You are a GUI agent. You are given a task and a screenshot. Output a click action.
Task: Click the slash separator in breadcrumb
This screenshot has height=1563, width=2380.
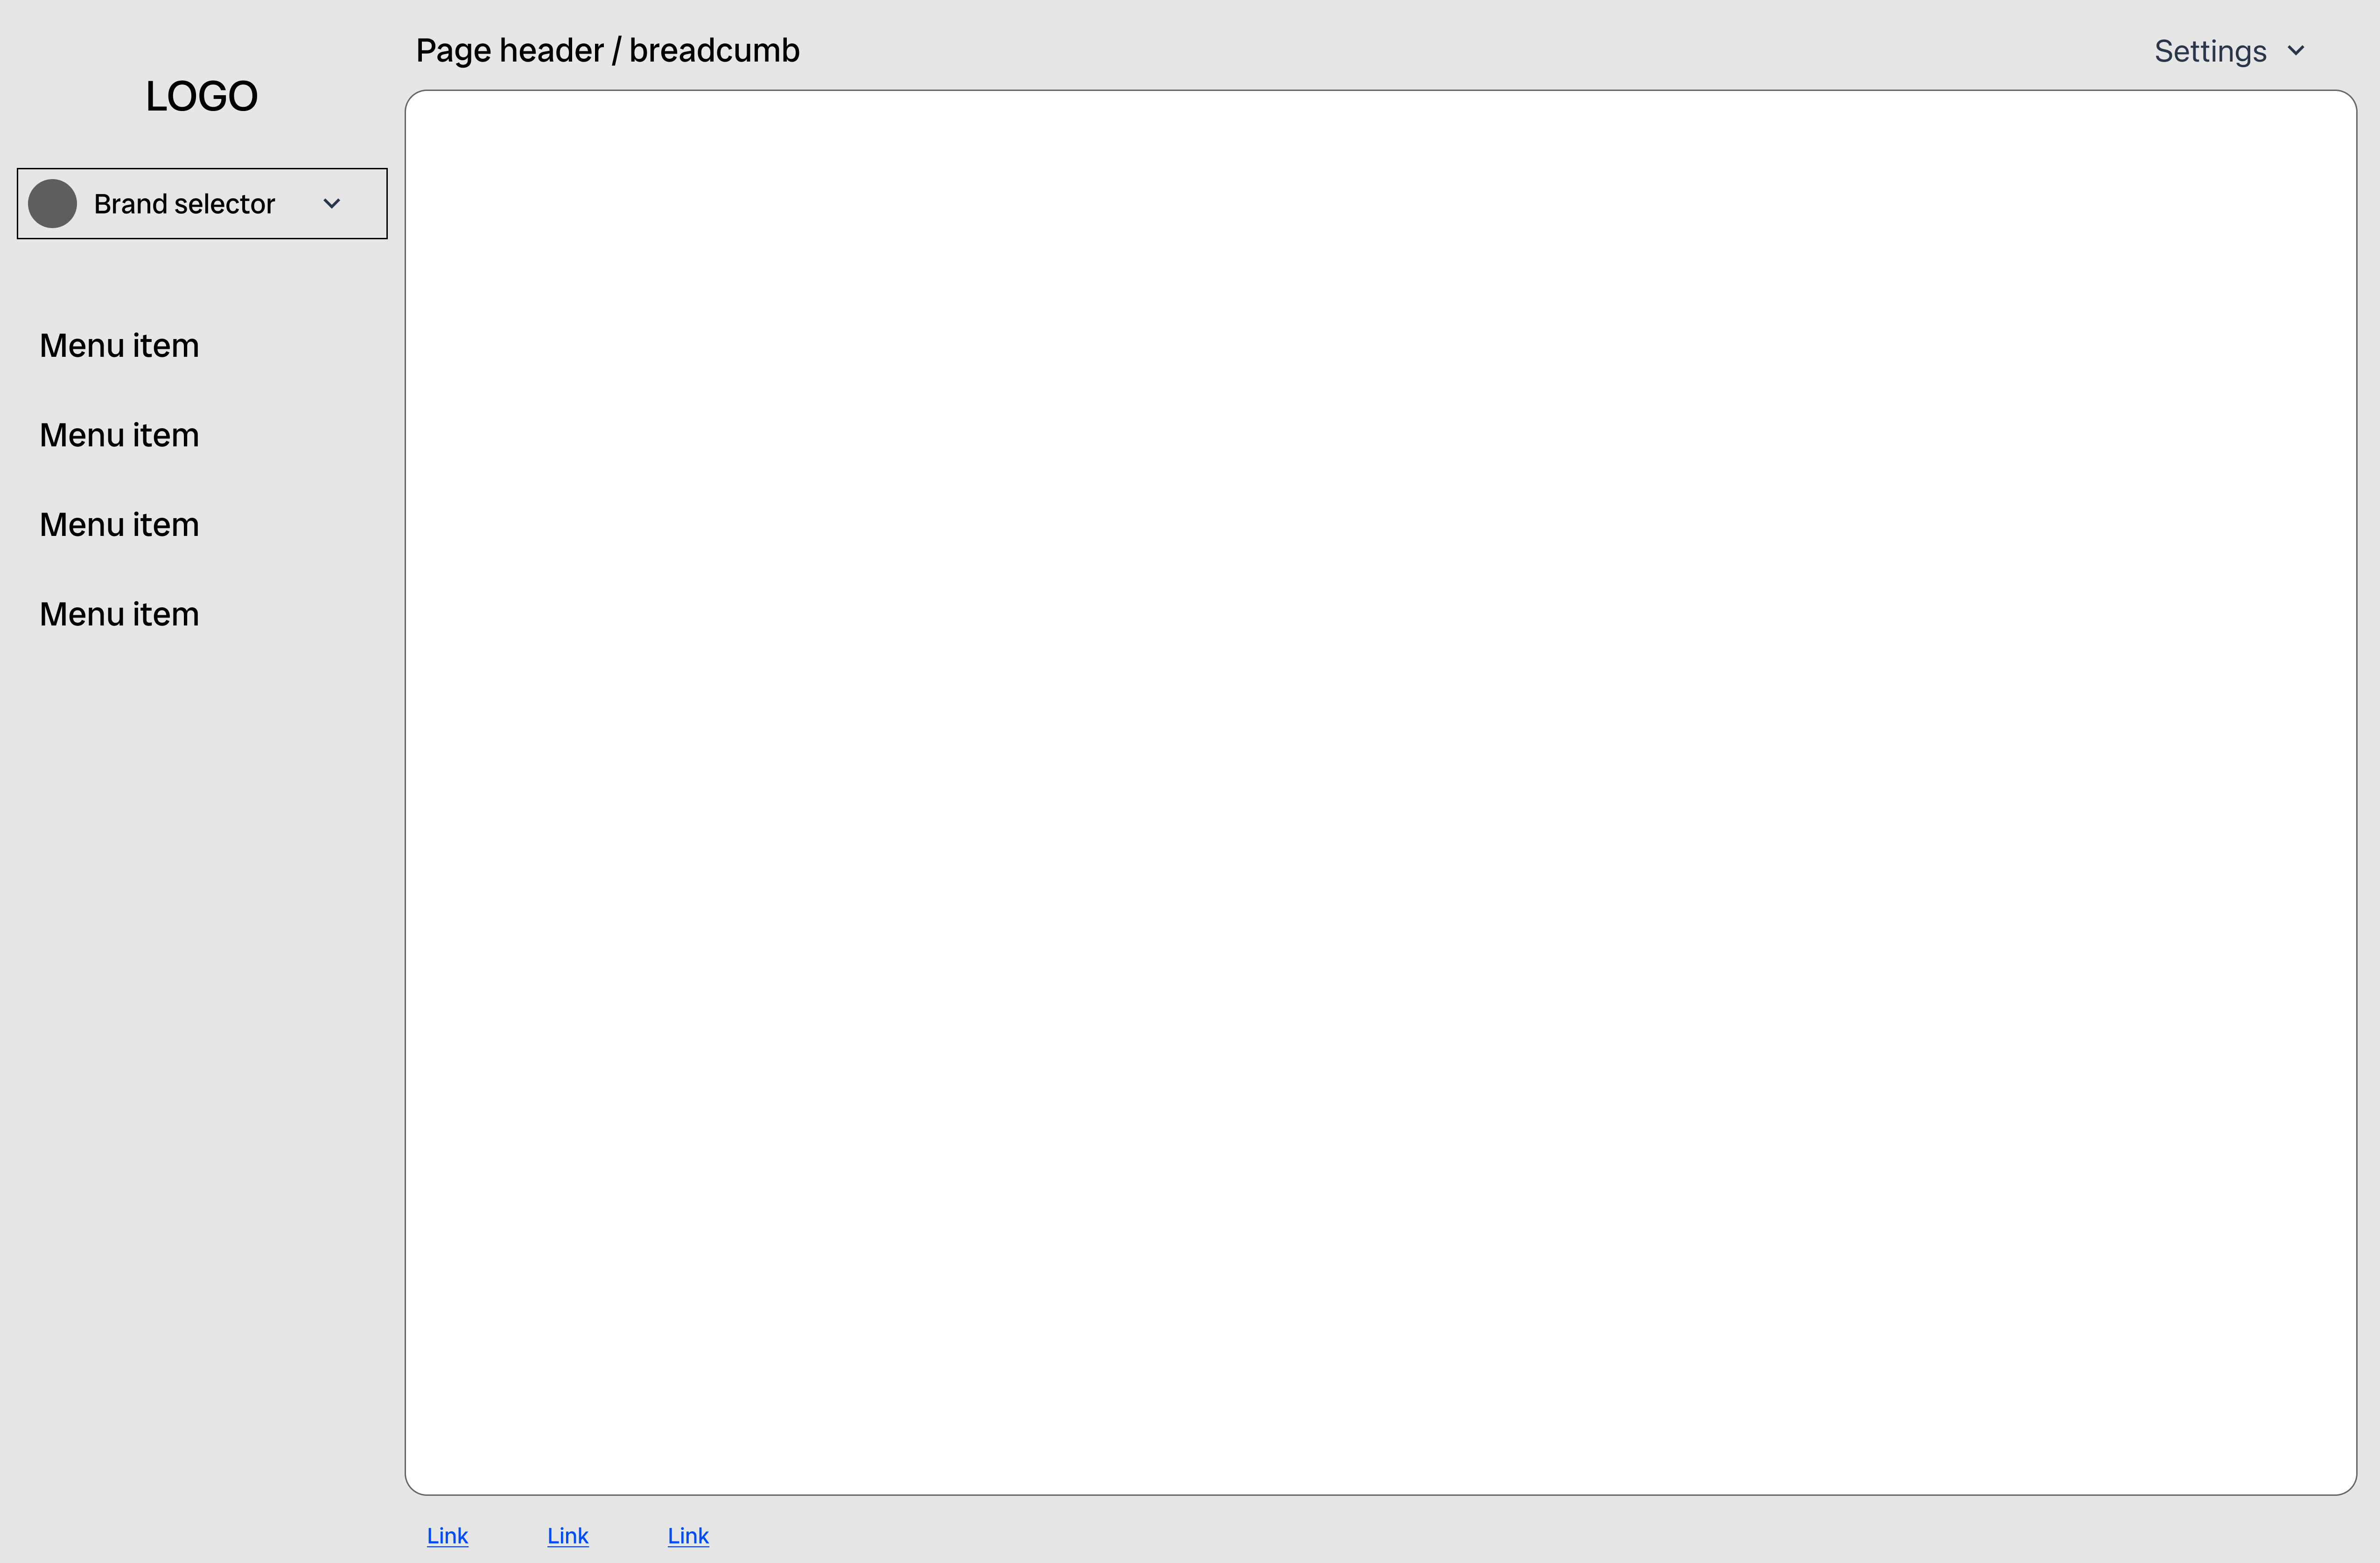click(616, 50)
